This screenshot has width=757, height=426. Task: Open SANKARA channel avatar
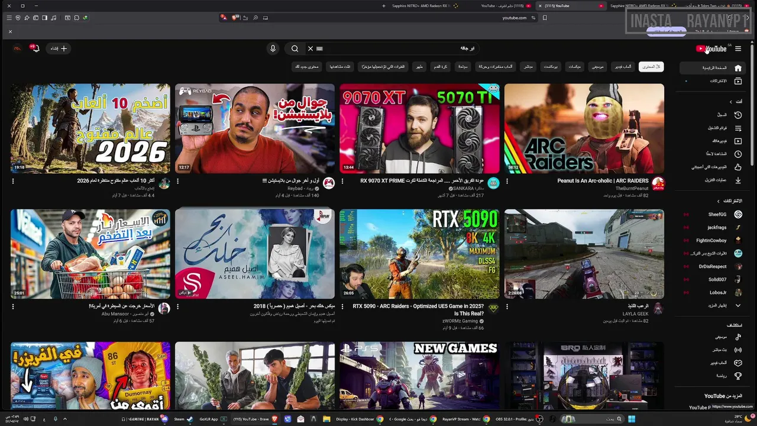click(493, 183)
